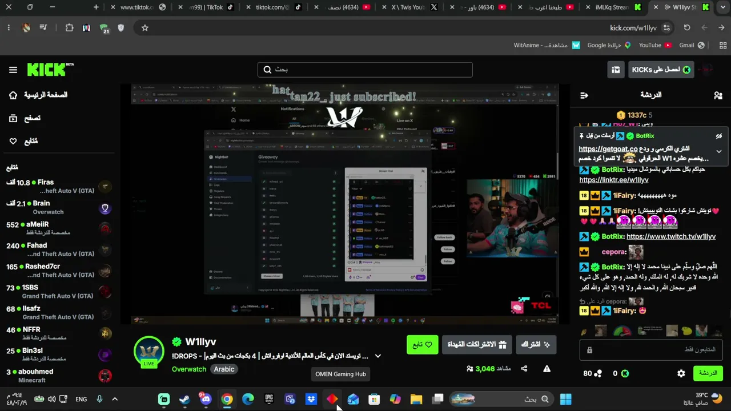Image resolution: width=731 pixels, height=411 pixels.
Task: Open the Kick hamburger sidebar menu
Action: [x=13, y=70]
